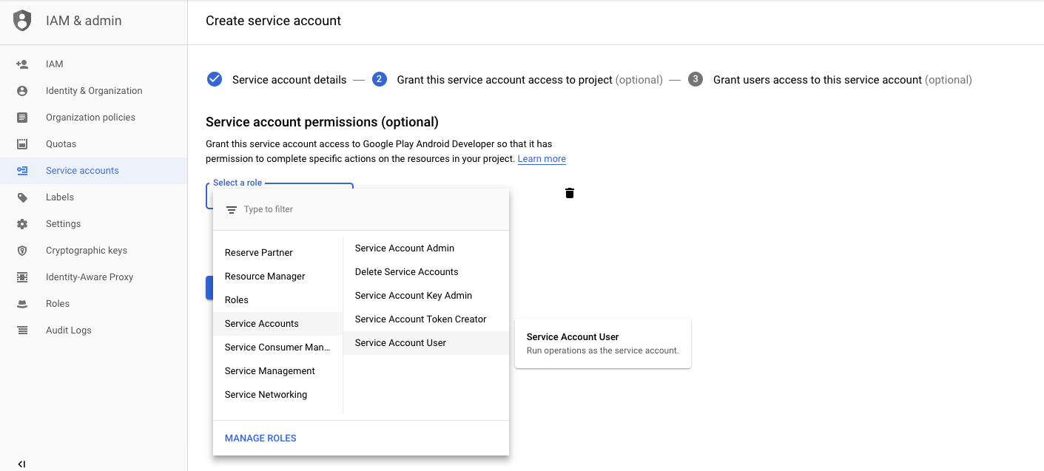The image size is (1044, 471).
Task: Click the Labels tag icon
Action: click(x=22, y=197)
